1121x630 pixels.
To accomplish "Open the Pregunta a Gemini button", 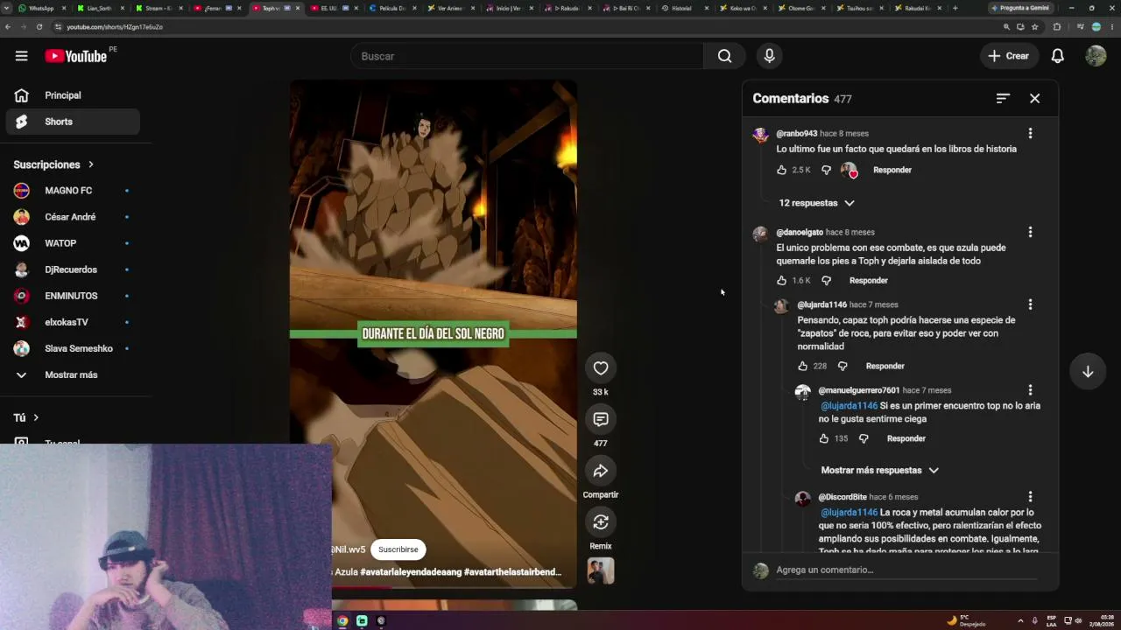I will (1019, 8).
